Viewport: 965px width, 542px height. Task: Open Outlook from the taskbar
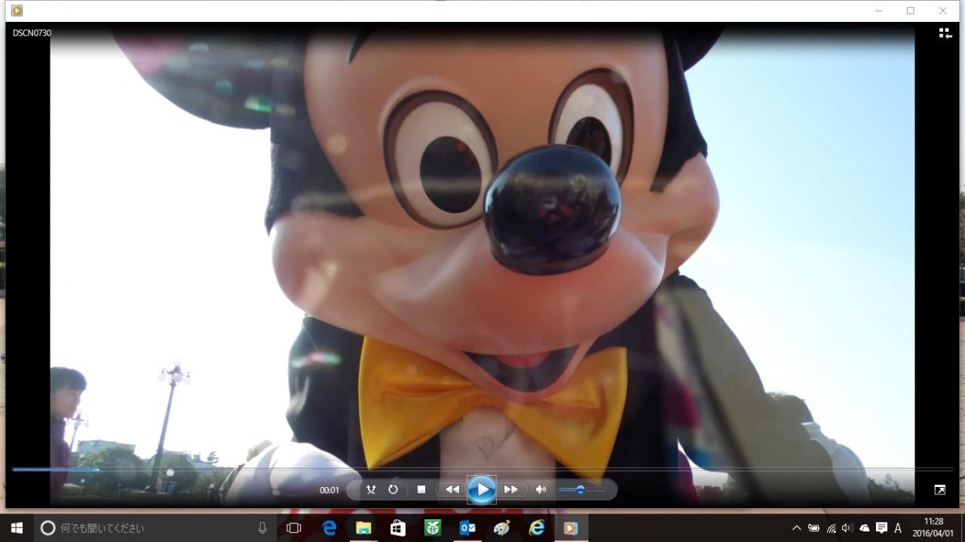467,528
